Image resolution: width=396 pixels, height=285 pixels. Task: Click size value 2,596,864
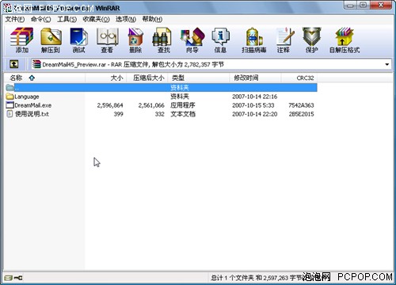pos(110,105)
